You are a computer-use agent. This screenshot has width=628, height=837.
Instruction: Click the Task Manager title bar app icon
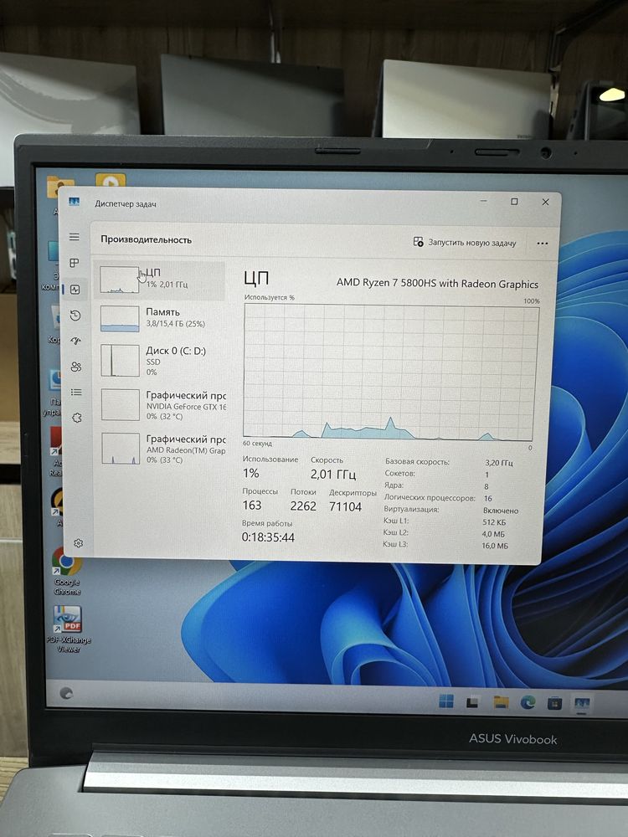pyautogui.click(x=75, y=202)
